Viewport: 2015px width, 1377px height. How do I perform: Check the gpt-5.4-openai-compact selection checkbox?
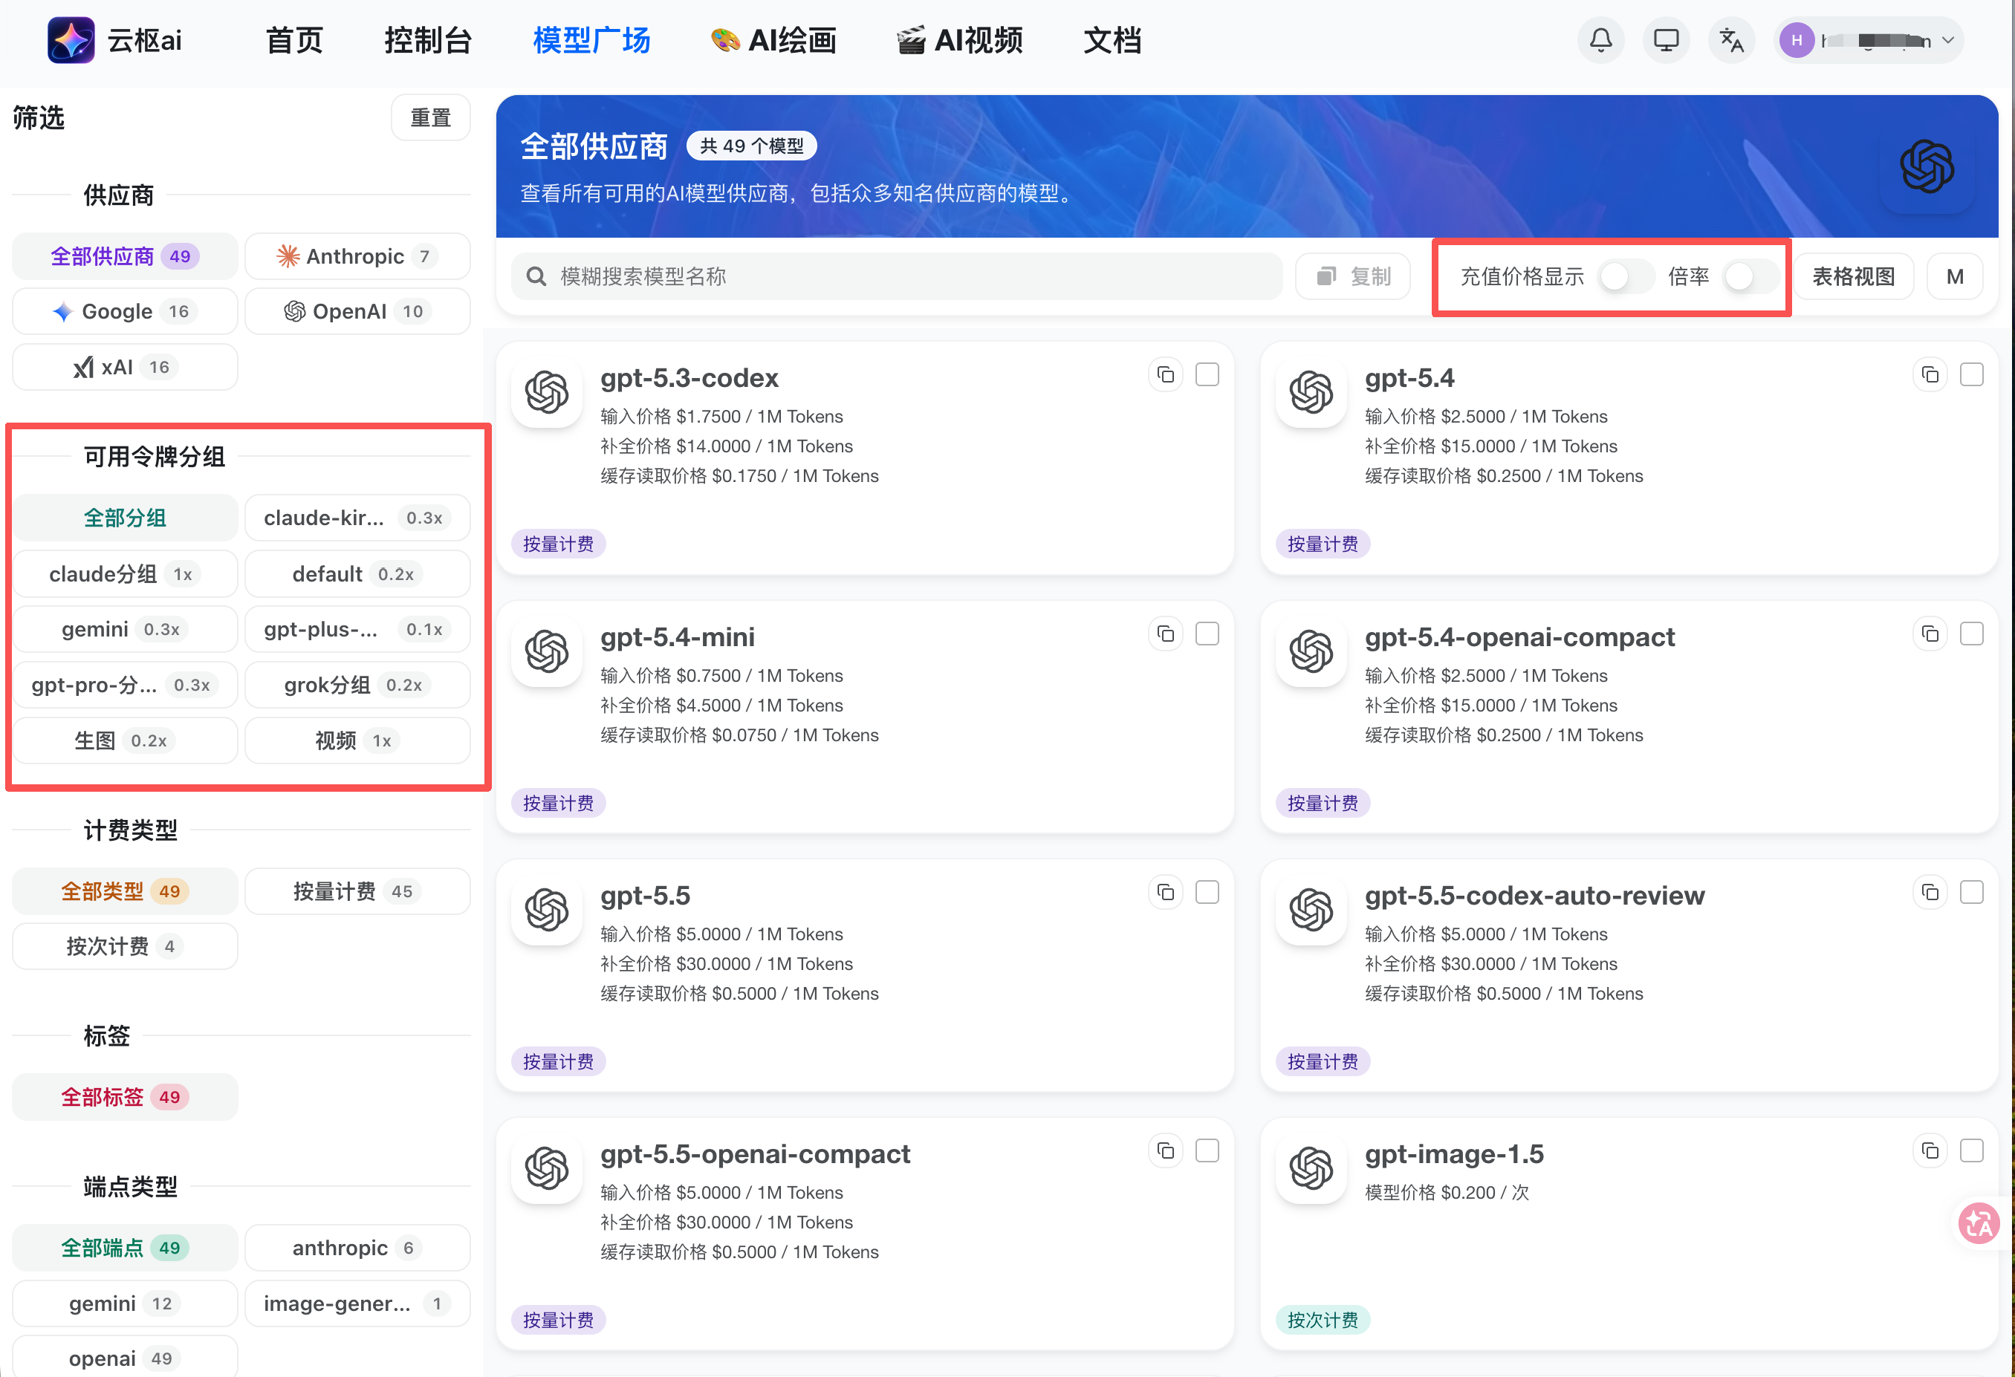coord(1972,634)
